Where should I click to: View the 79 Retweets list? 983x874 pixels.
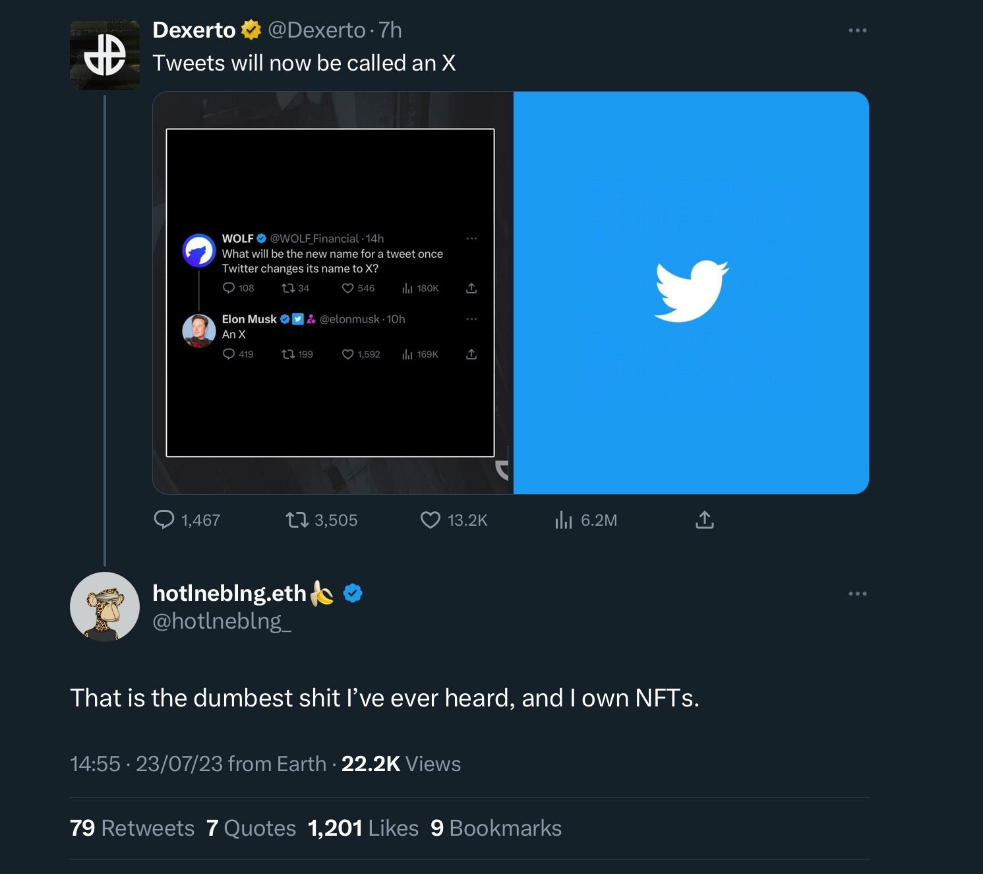tap(132, 828)
